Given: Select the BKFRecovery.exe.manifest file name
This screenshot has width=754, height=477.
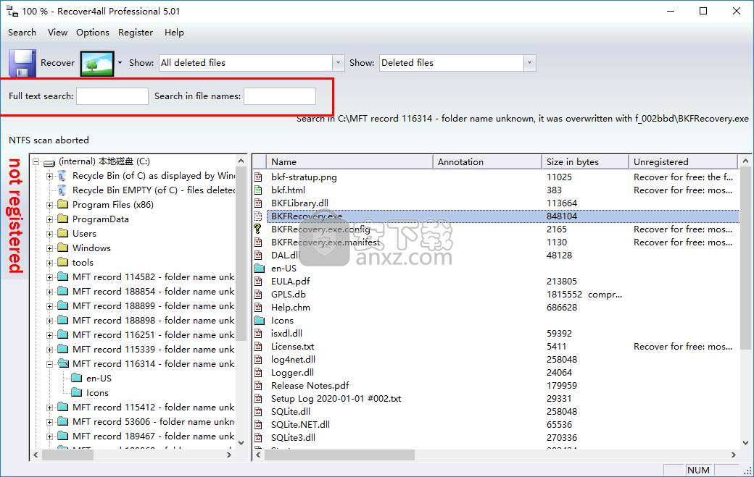Looking at the screenshot, I should click(x=326, y=242).
